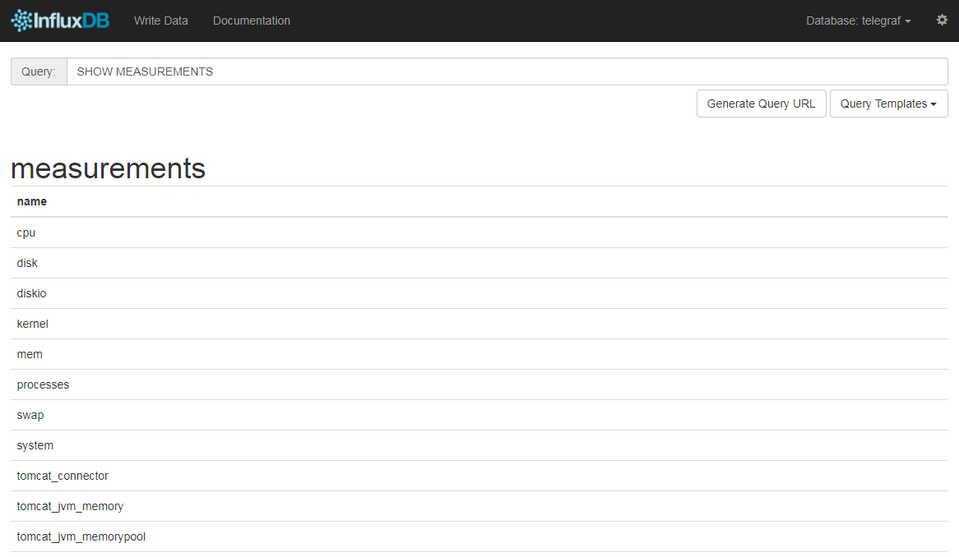Open the Write Data page
Screen dimensions: 959x557
coord(161,21)
